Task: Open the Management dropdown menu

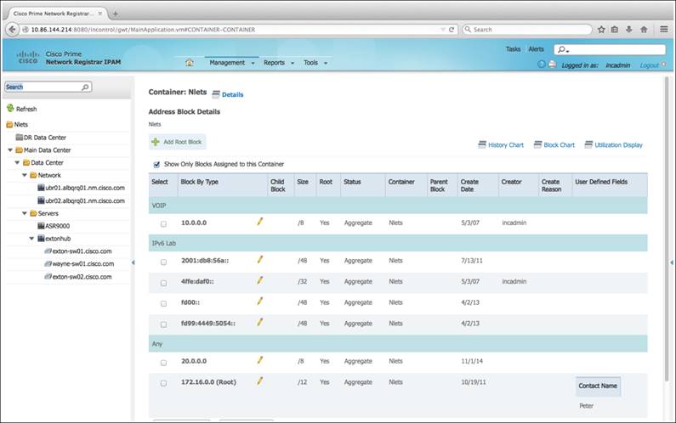Action: point(230,63)
